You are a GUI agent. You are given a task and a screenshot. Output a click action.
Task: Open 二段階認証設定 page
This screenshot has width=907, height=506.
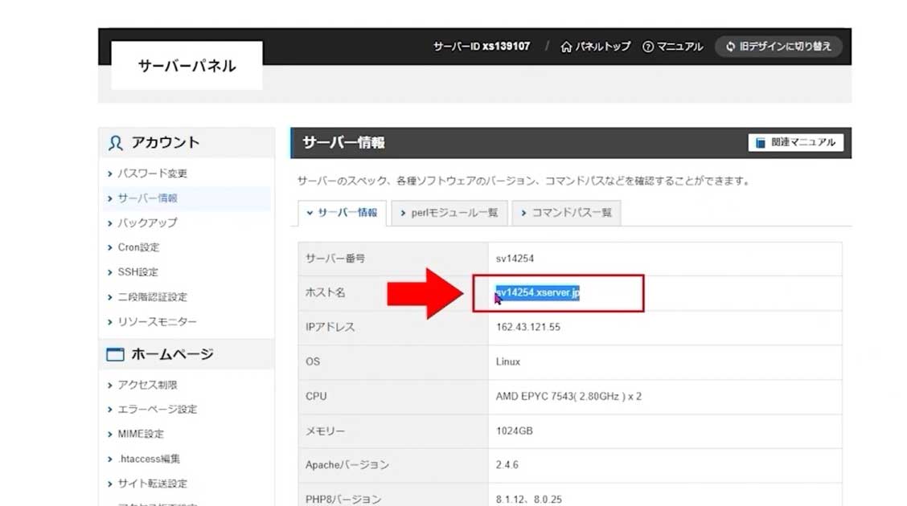(152, 297)
